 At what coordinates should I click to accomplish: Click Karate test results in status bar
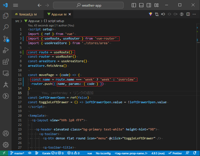point(53,153)
